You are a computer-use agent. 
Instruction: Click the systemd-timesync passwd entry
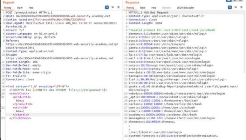point(173,136)
